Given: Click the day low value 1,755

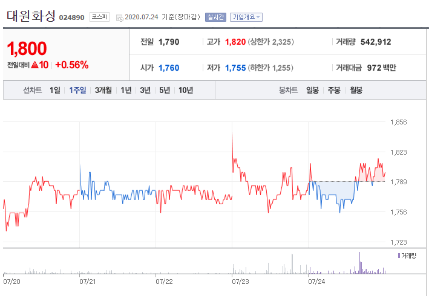Looking at the screenshot, I should pyautogui.click(x=235, y=68).
